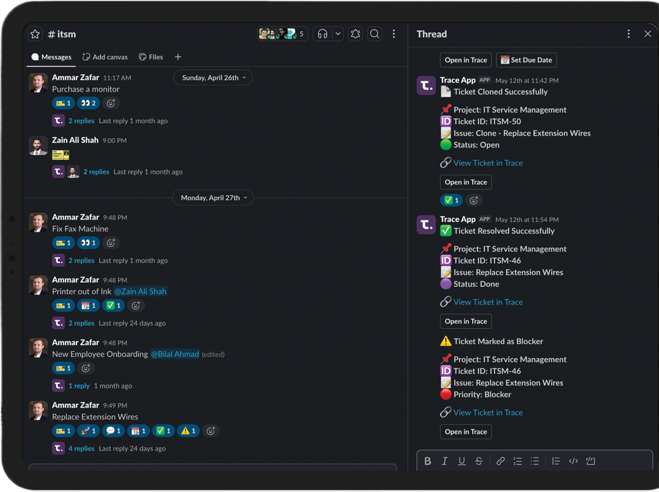Insert inline code in thread composer
Viewport: 659px width, 492px height.
(573, 461)
